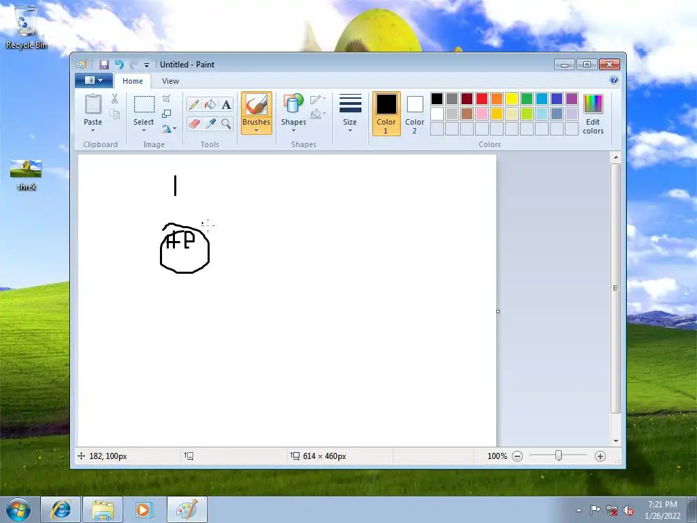Screen dimensions: 697x523
Task: Select the shrek image file on desktop
Action: [x=26, y=175]
